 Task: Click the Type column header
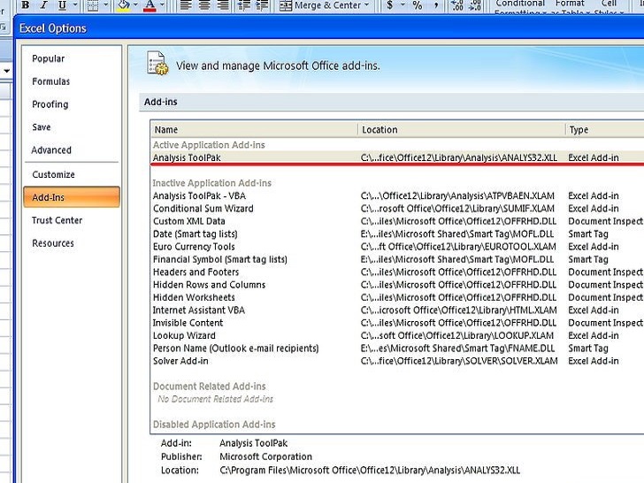pos(604,129)
